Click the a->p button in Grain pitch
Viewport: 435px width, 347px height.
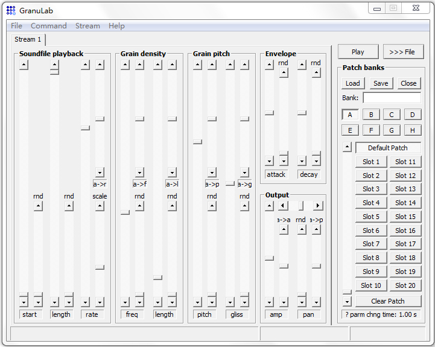212,184
